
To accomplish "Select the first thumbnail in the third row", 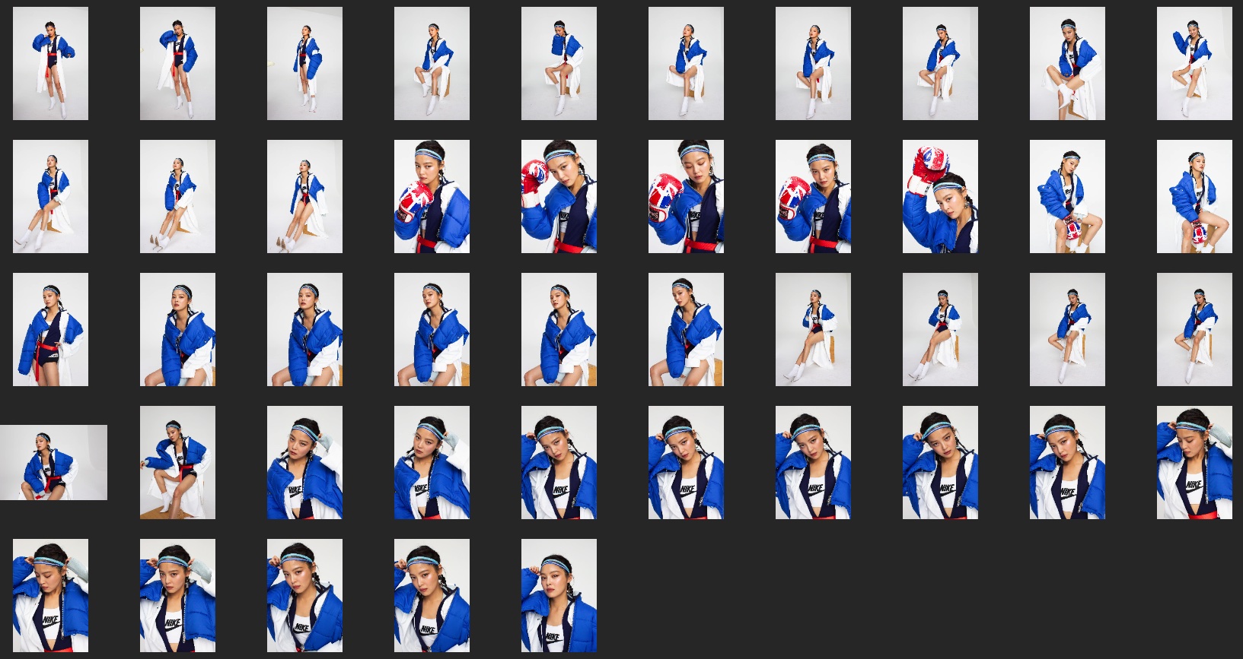I will 50,330.
